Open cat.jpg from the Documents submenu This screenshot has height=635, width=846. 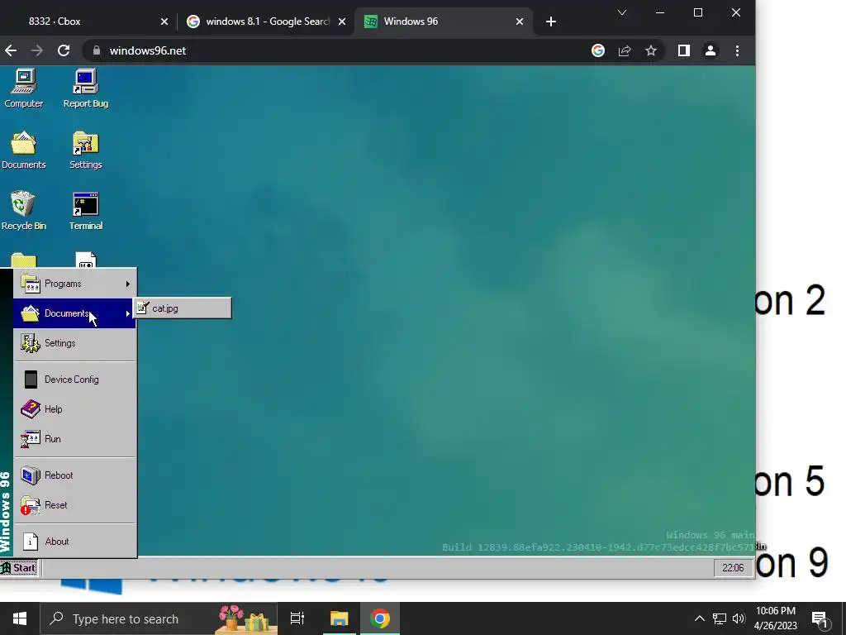point(183,308)
